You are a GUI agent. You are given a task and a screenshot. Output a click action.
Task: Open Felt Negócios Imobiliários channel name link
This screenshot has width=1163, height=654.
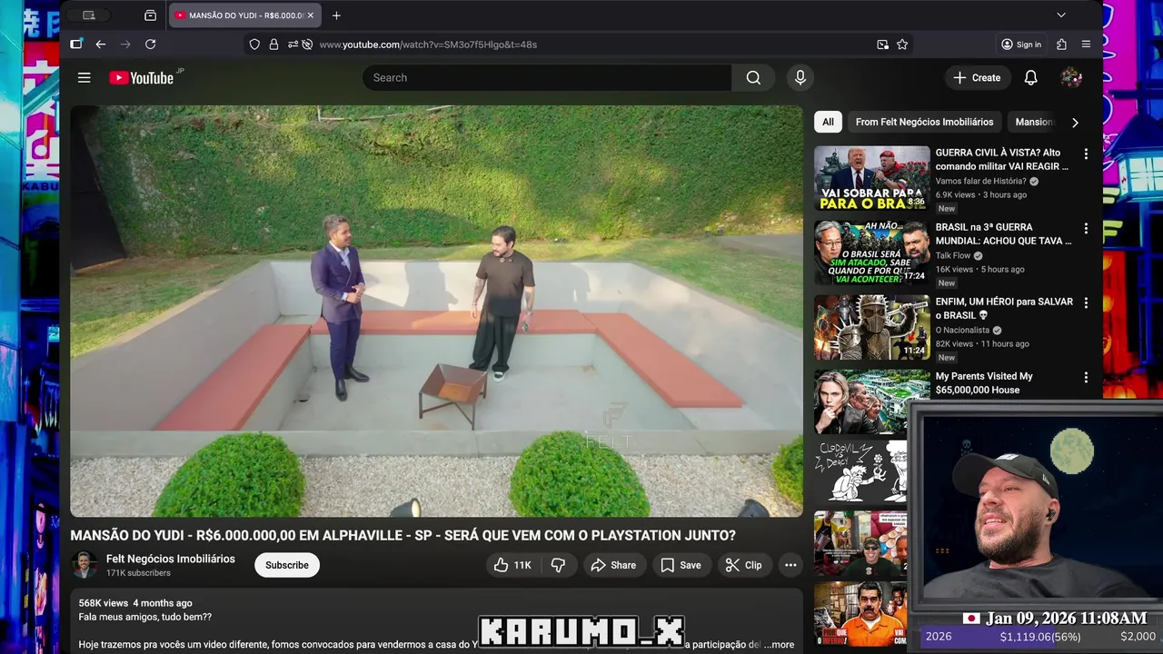point(171,559)
